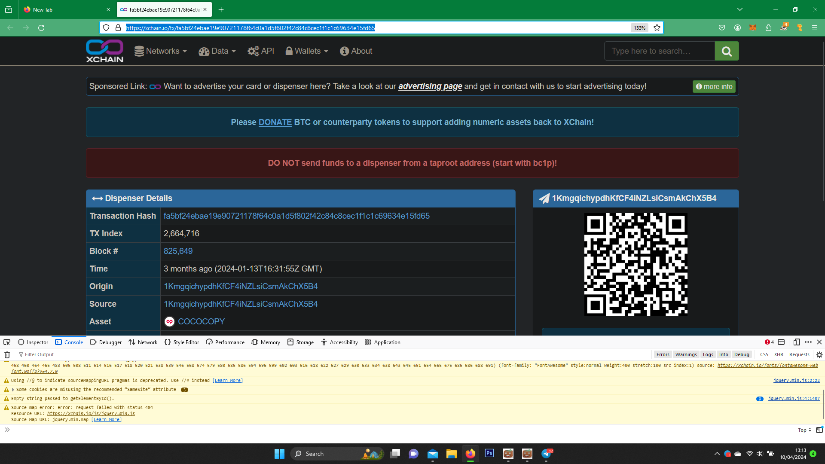Open console settings gear icon
825x464 pixels.
pos(819,354)
